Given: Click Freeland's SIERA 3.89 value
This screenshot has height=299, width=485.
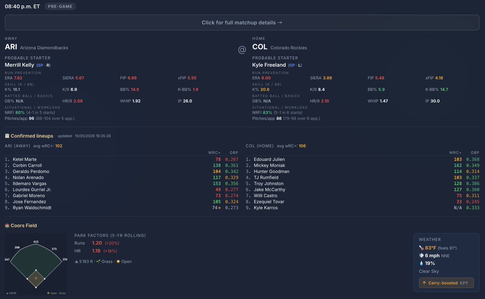Looking at the screenshot, I should (x=327, y=78).
